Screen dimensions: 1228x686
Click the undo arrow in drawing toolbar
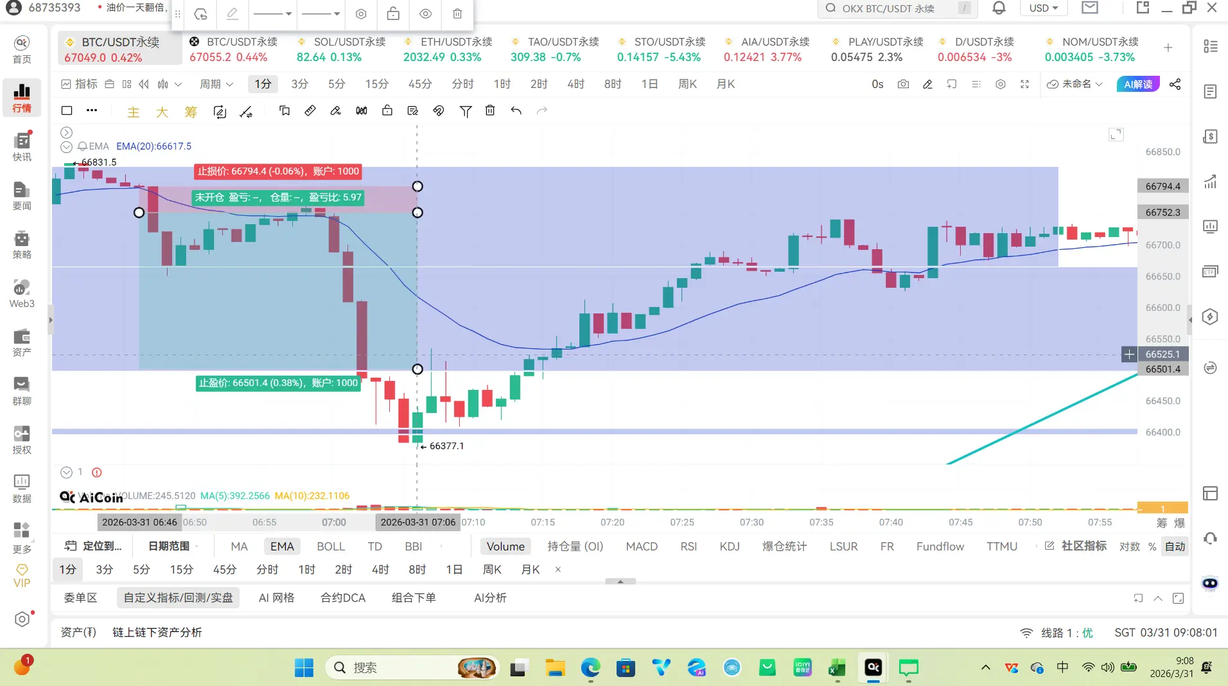point(516,110)
